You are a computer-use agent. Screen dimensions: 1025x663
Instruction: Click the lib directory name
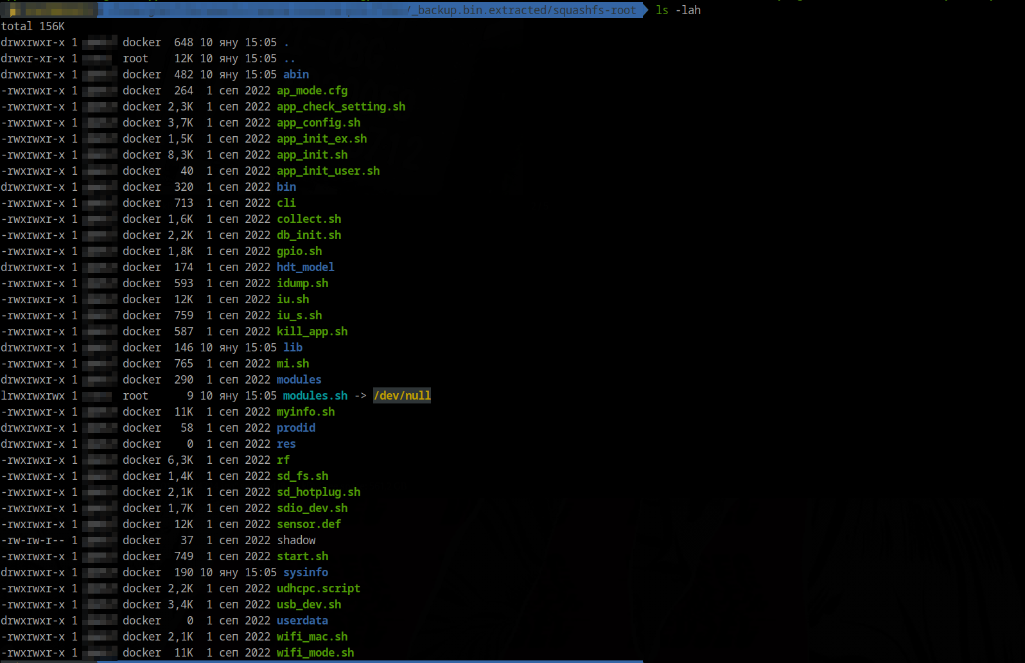(293, 348)
